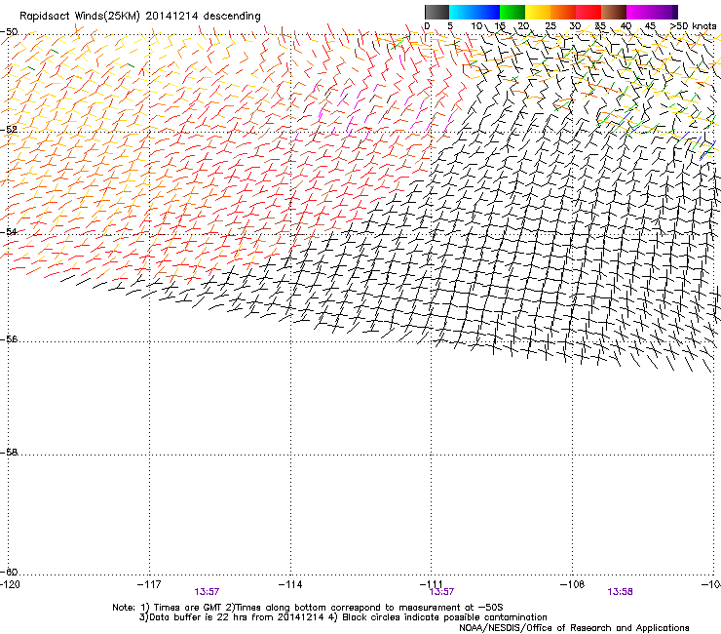Select the magenta 40-45 knots legend swatch
Screen dimensions: 721x634
639,12
